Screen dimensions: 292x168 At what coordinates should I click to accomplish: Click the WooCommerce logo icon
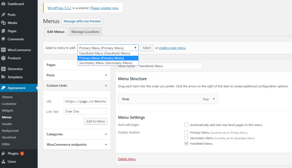click(3, 50)
